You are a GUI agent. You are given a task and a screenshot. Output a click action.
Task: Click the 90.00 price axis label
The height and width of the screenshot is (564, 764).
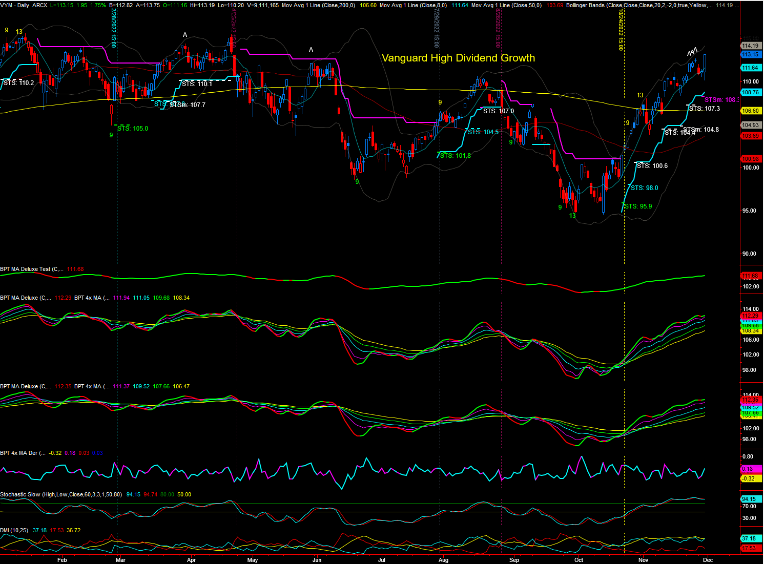click(749, 254)
